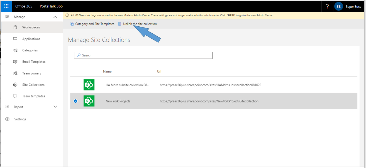Open the Office 365 app launcher waffle
Screen dimensions: 366x168
pyautogui.click(x=6, y=6)
